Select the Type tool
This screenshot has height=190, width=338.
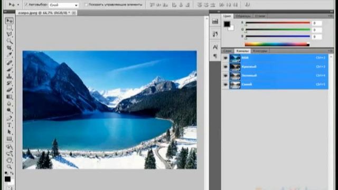pos(10,125)
